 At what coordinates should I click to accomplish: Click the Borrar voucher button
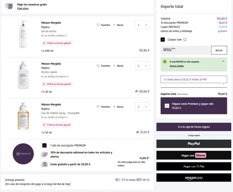click(219, 50)
